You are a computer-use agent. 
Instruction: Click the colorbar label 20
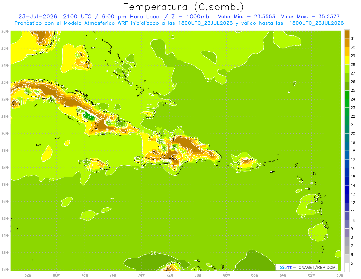click(353, 134)
